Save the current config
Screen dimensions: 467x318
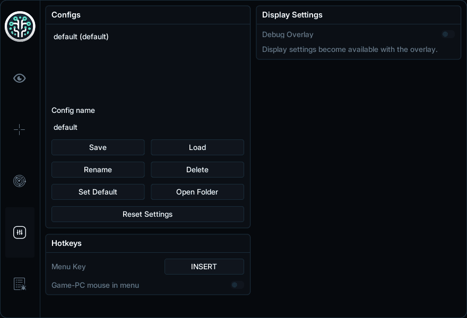(98, 147)
